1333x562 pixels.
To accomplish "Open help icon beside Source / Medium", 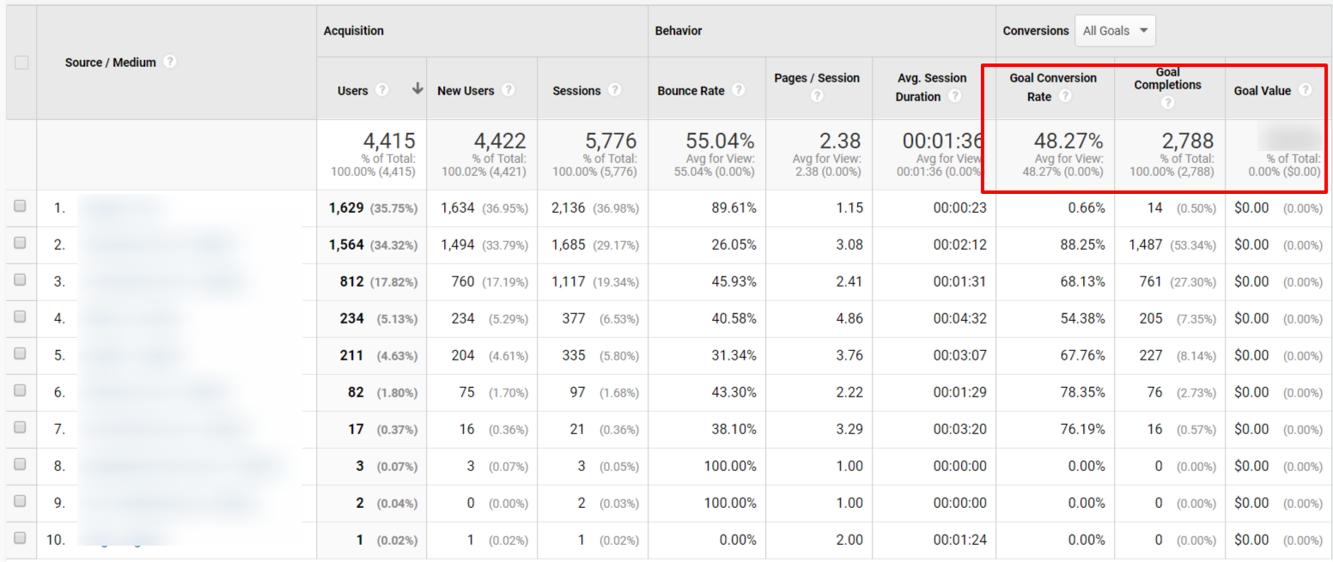I will tap(170, 62).
